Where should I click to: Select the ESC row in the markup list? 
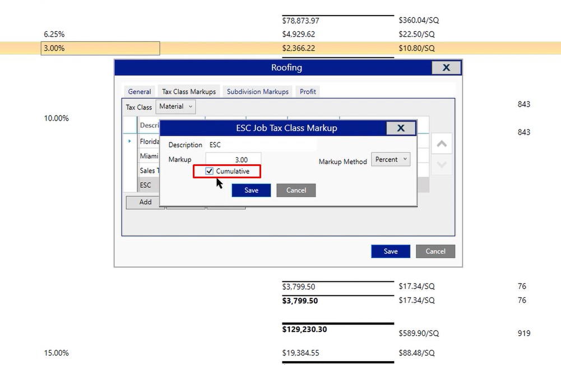click(146, 185)
